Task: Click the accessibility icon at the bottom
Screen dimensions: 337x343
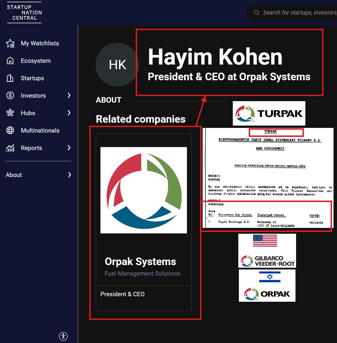Action: point(63,336)
